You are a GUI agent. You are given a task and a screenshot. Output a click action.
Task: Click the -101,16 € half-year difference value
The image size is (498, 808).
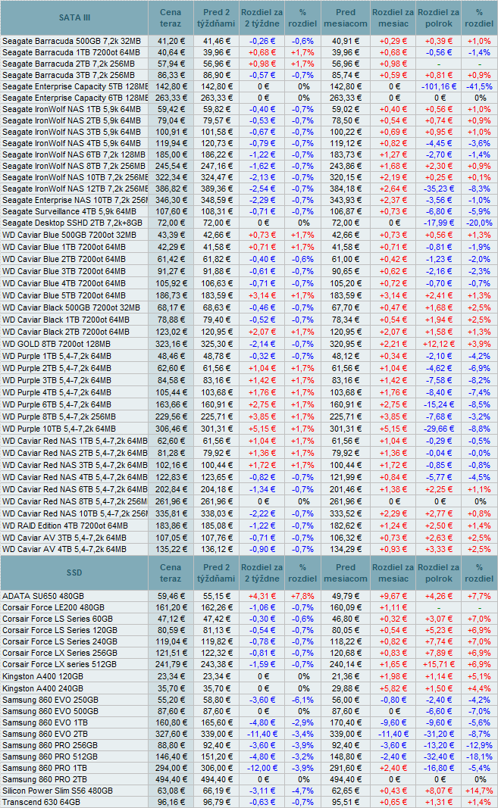click(438, 86)
